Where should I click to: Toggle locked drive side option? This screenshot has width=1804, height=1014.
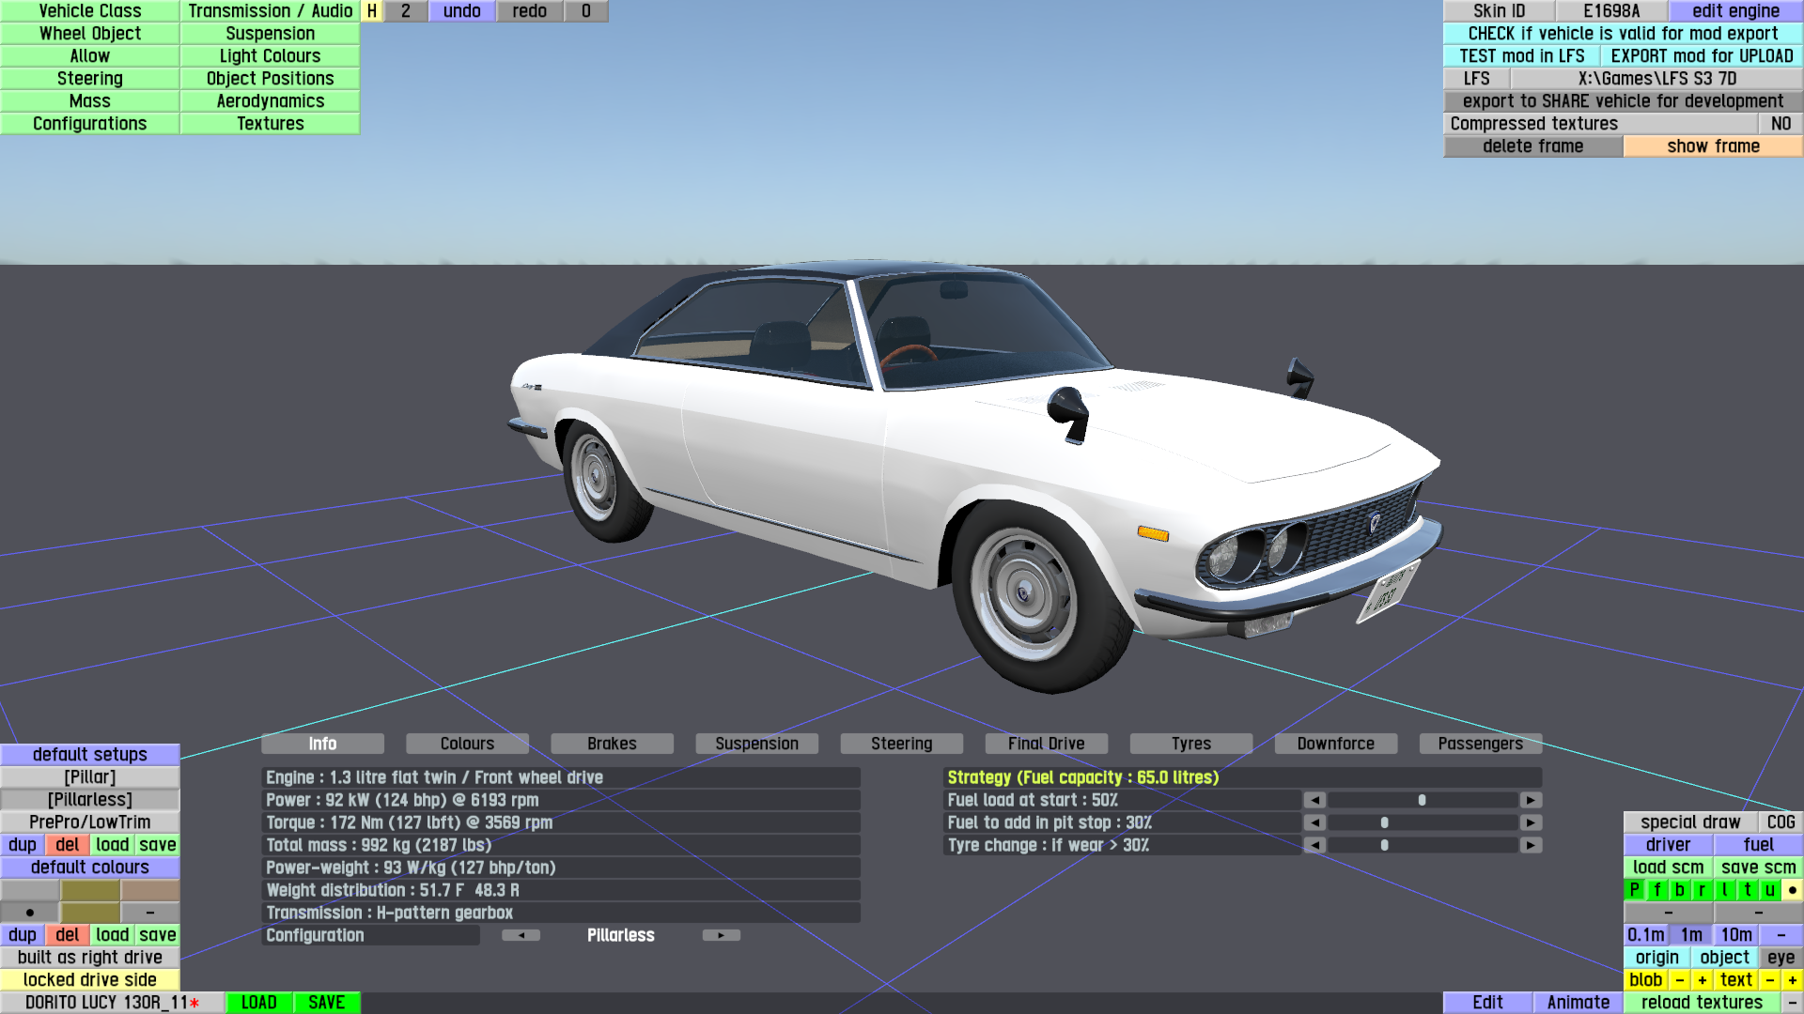[89, 980]
